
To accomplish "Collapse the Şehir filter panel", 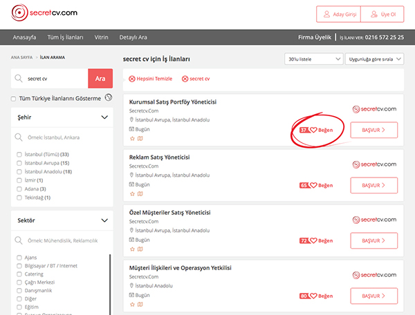I will pos(104,117).
